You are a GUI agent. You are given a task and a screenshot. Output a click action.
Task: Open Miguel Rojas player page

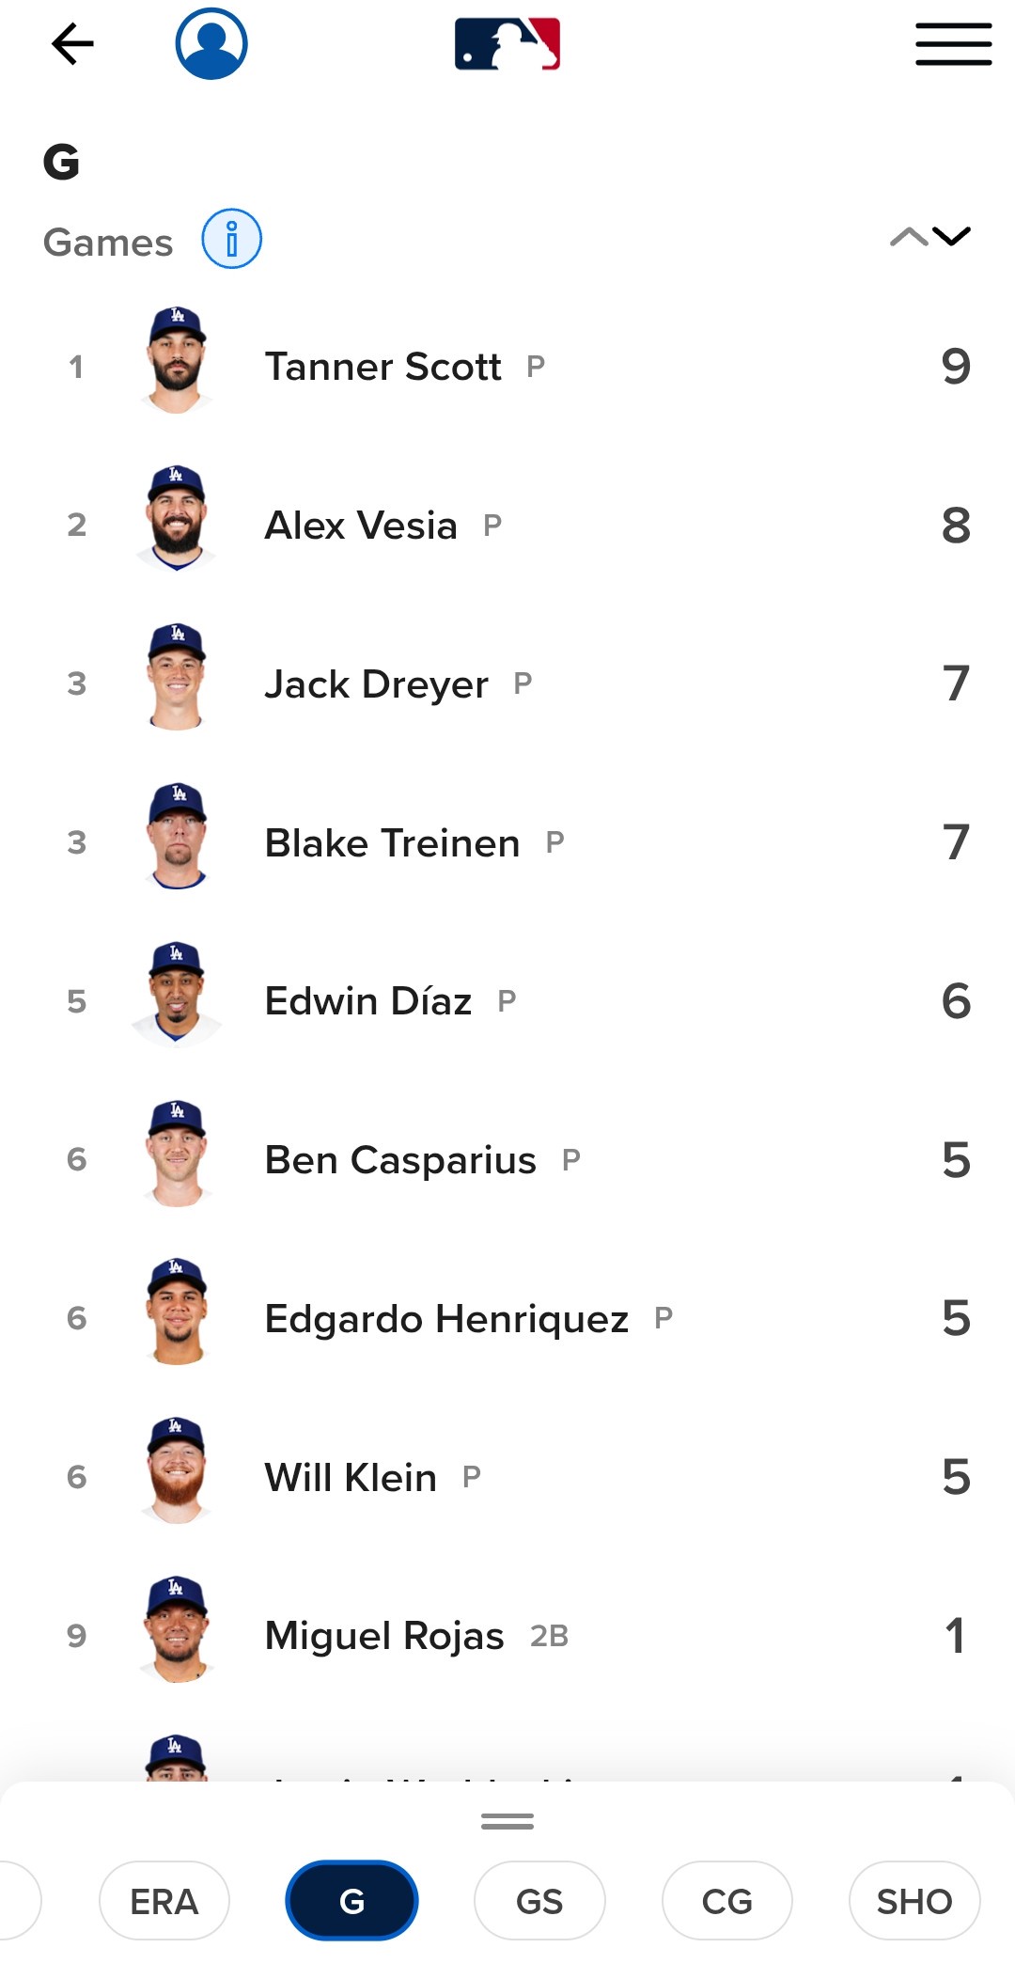tap(384, 1636)
